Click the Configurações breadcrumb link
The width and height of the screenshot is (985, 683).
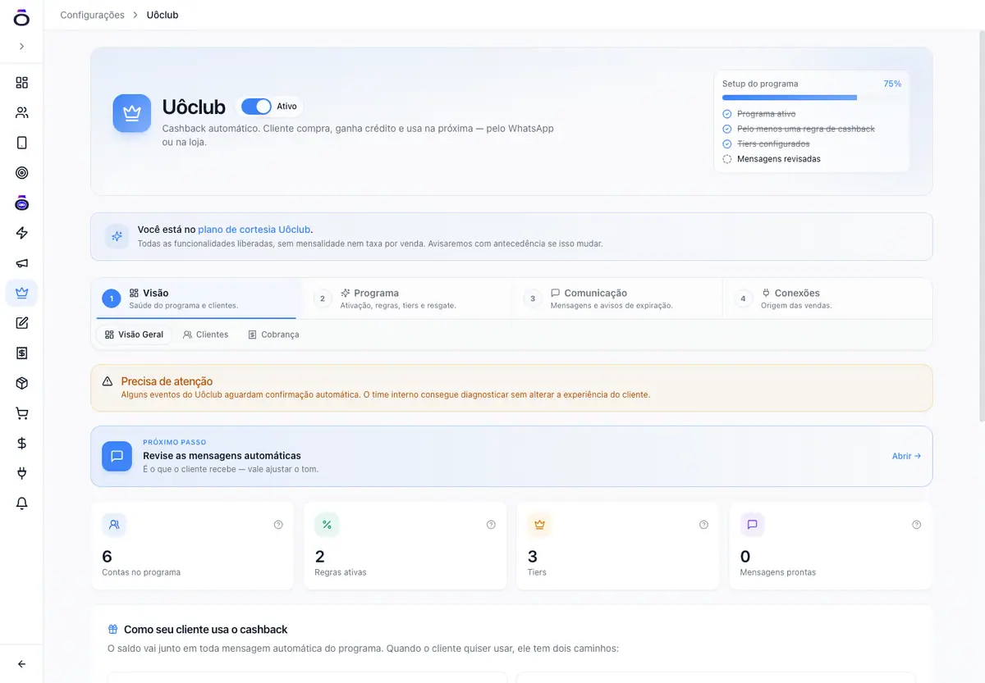pos(93,15)
